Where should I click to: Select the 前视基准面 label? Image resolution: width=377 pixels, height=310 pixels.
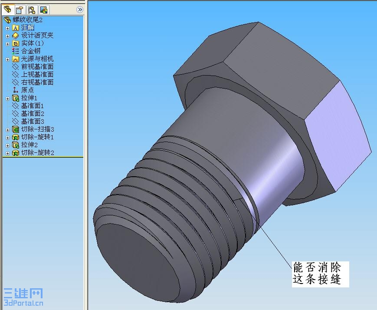pos(37,67)
